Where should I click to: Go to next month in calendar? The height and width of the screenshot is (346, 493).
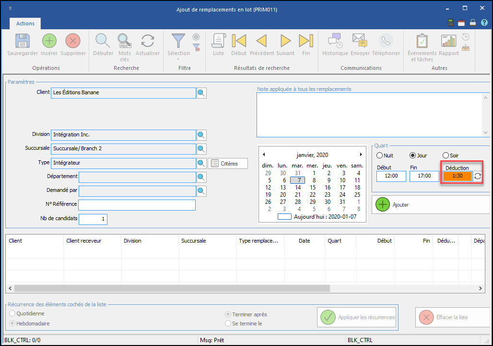pyautogui.click(x=361, y=155)
